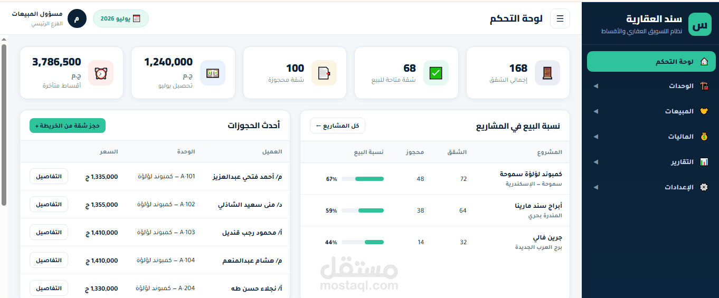Click the money bag icon beside الماليات
Screen dimensions: 719x298
coord(704,137)
